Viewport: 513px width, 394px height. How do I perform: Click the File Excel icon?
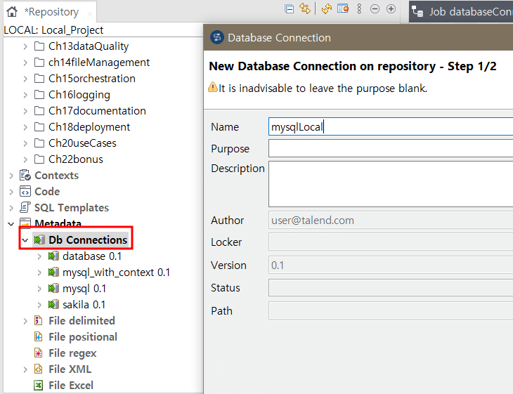tap(38, 385)
